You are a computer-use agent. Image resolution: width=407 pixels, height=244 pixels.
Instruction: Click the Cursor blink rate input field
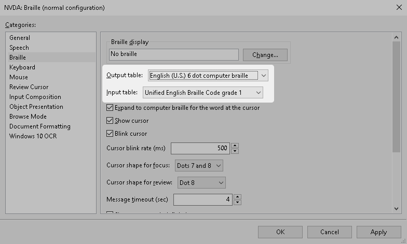pyautogui.click(x=200, y=148)
